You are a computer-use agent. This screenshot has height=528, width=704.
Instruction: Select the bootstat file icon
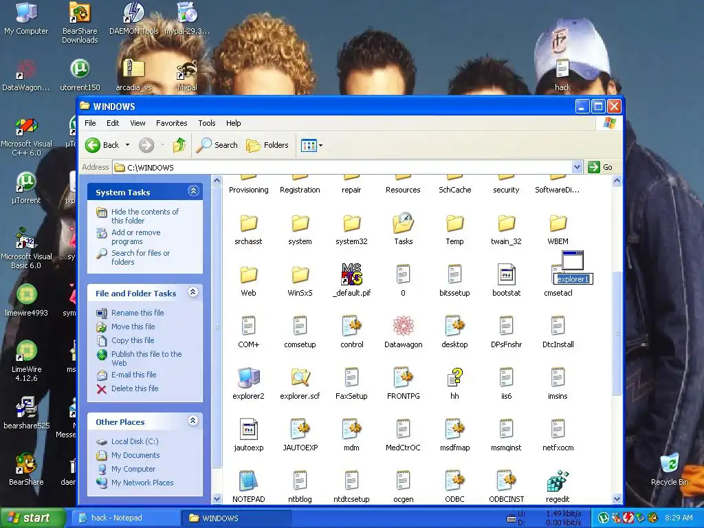coord(507,274)
